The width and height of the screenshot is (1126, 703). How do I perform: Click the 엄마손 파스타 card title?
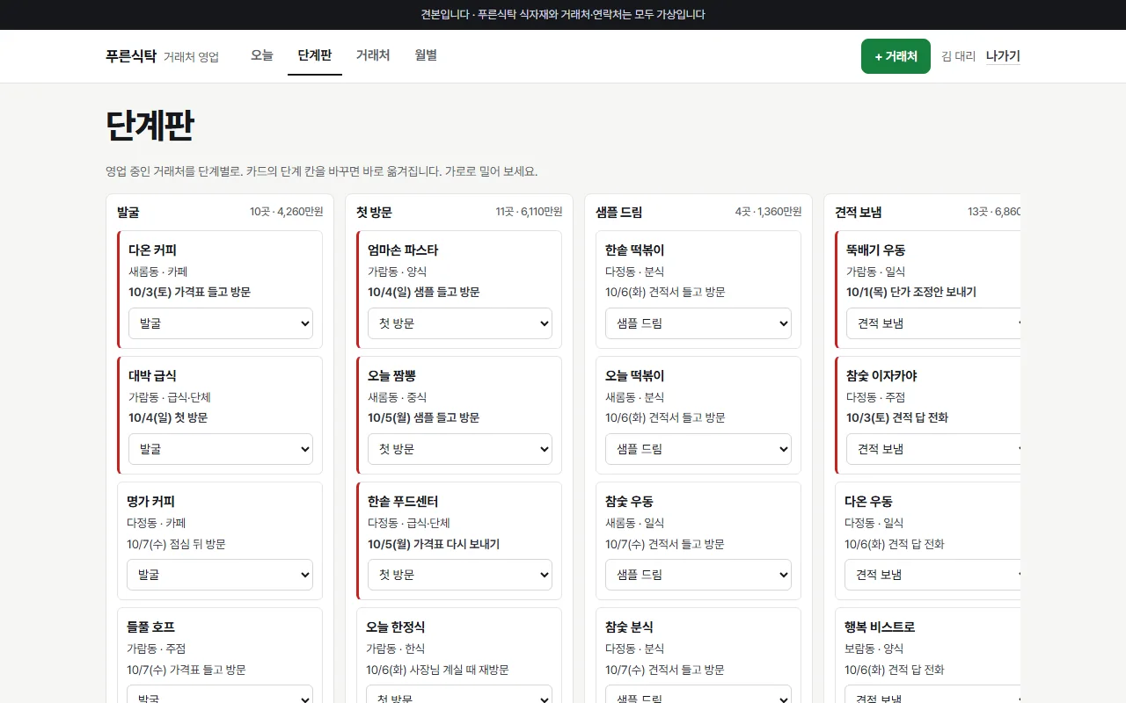coord(403,250)
